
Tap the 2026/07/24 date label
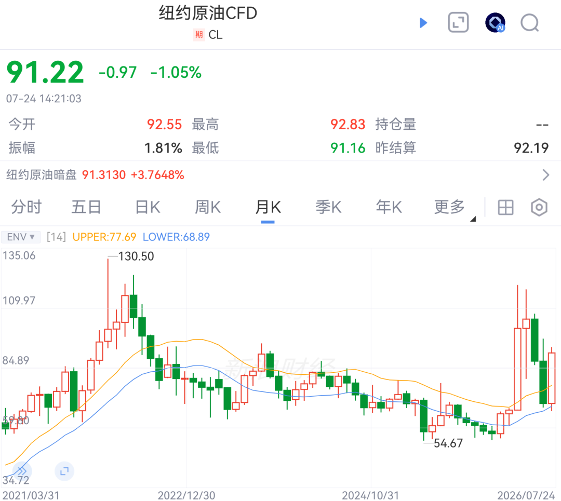click(526, 495)
